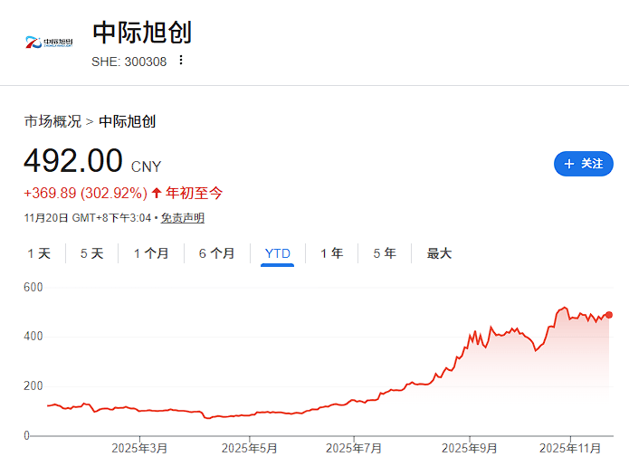
Task: Click the 中际旭创 breadcrumb text
Action: click(x=127, y=121)
